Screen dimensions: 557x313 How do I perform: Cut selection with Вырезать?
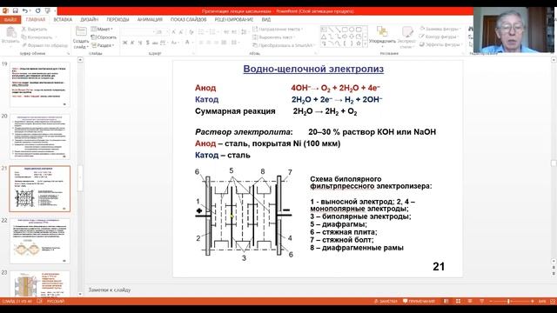coord(35,29)
